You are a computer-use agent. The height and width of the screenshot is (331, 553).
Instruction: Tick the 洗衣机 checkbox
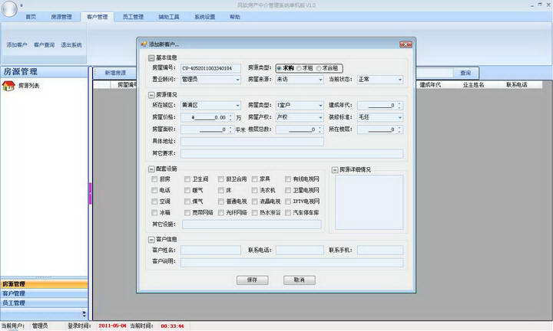click(255, 190)
